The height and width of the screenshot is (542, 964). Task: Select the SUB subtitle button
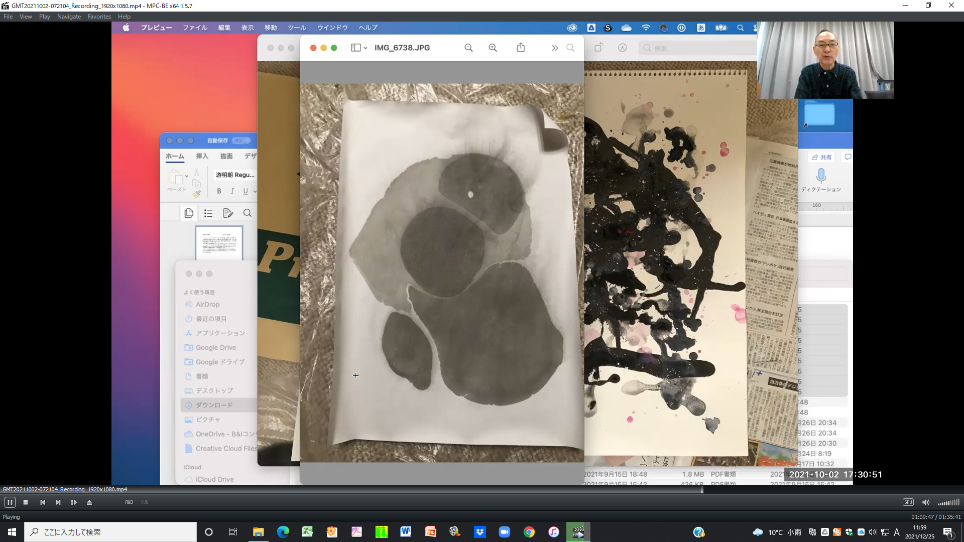145,502
